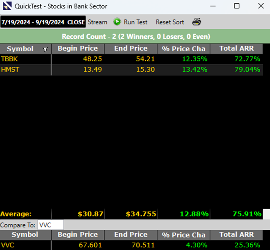Sort by Begin Price column header
The height and width of the screenshot is (250, 270).
[78, 49]
